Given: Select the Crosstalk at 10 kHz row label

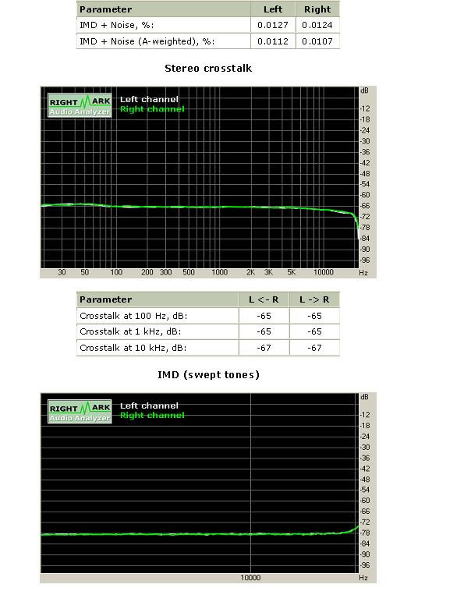Looking at the screenshot, I should [x=133, y=348].
